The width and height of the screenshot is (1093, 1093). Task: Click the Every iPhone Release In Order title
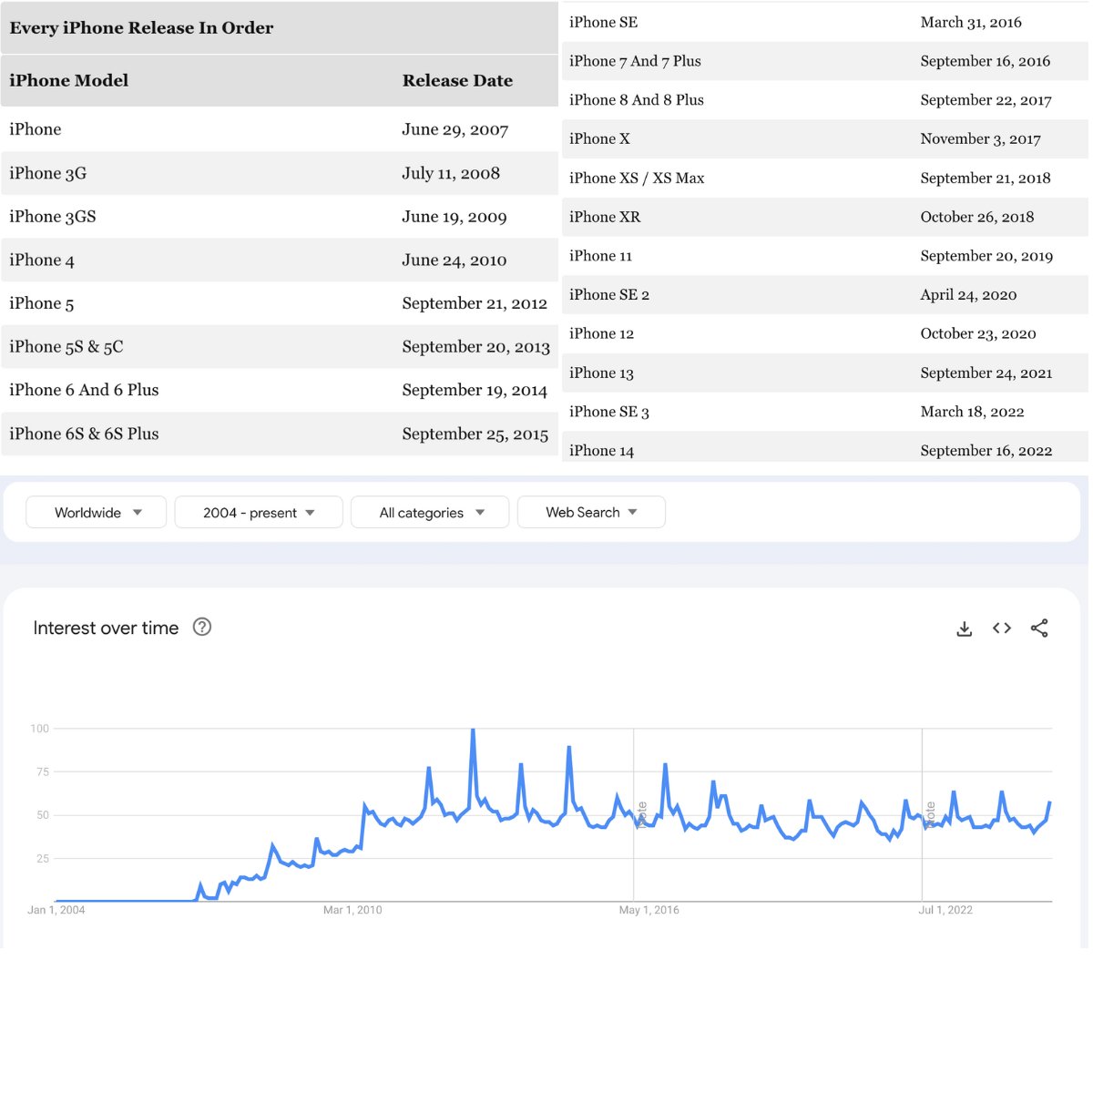(141, 27)
